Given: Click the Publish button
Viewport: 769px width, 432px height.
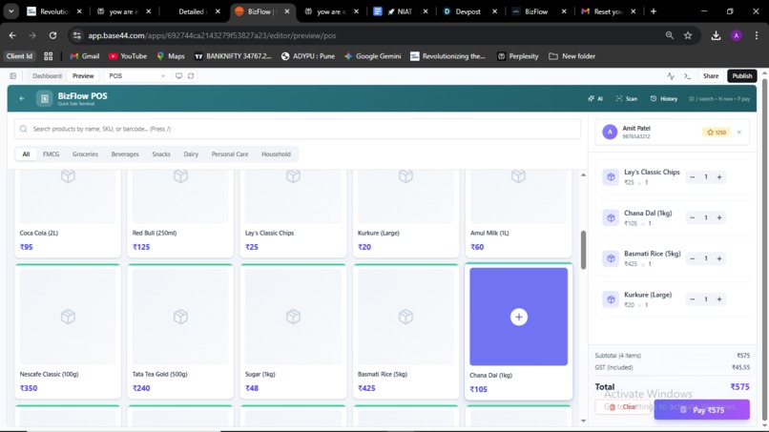Looking at the screenshot, I should coord(742,76).
